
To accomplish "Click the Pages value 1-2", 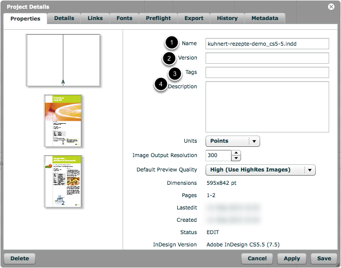I will 211,196.
